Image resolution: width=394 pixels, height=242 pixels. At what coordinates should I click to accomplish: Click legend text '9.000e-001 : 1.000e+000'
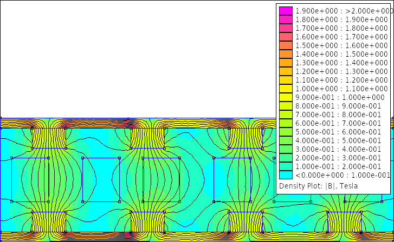pos(340,97)
